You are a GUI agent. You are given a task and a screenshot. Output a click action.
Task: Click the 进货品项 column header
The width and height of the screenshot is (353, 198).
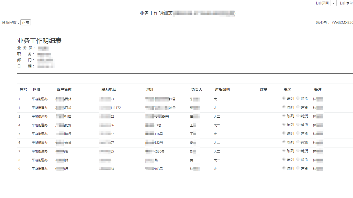click(x=222, y=89)
